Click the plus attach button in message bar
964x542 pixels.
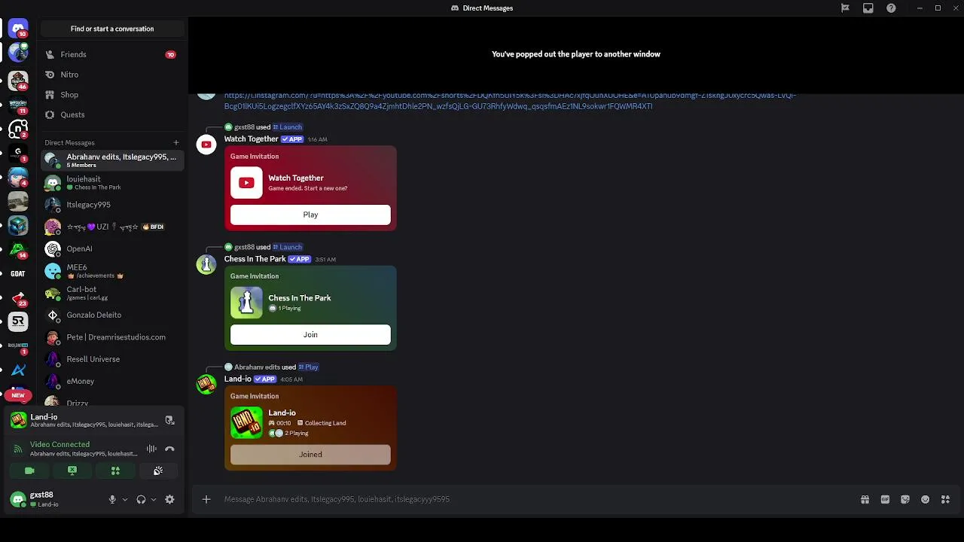pyautogui.click(x=206, y=499)
